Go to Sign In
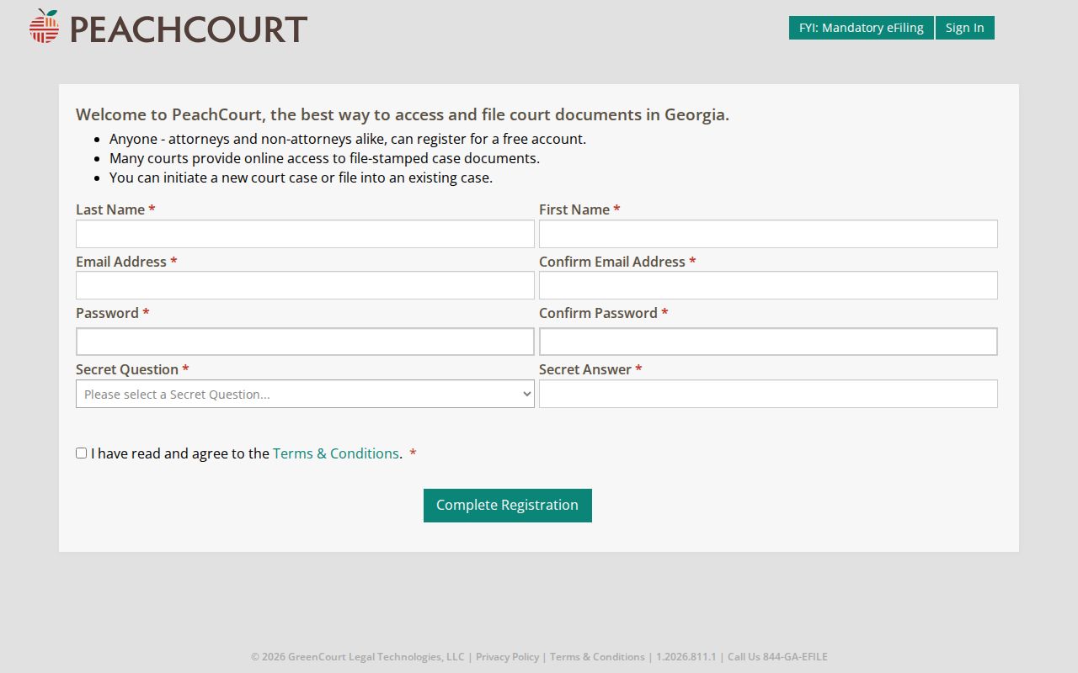The width and height of the screenshot is (1078, 673). (x=964, y=28)
